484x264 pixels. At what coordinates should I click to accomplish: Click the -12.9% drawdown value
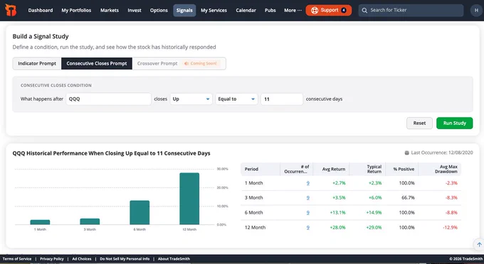450,227
